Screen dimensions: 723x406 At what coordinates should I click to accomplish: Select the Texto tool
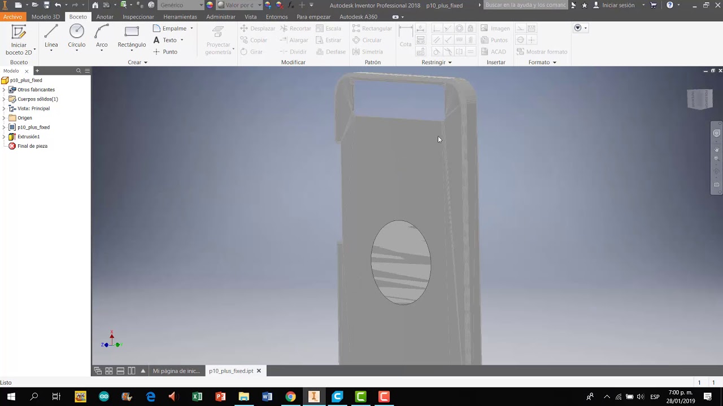click(165, 40)
